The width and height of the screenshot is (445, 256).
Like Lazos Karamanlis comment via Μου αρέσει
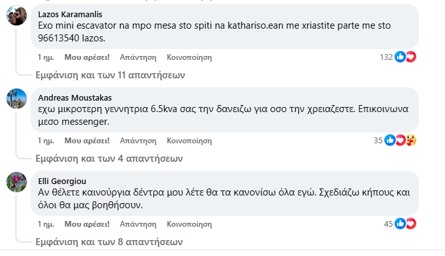pos(87,57)
